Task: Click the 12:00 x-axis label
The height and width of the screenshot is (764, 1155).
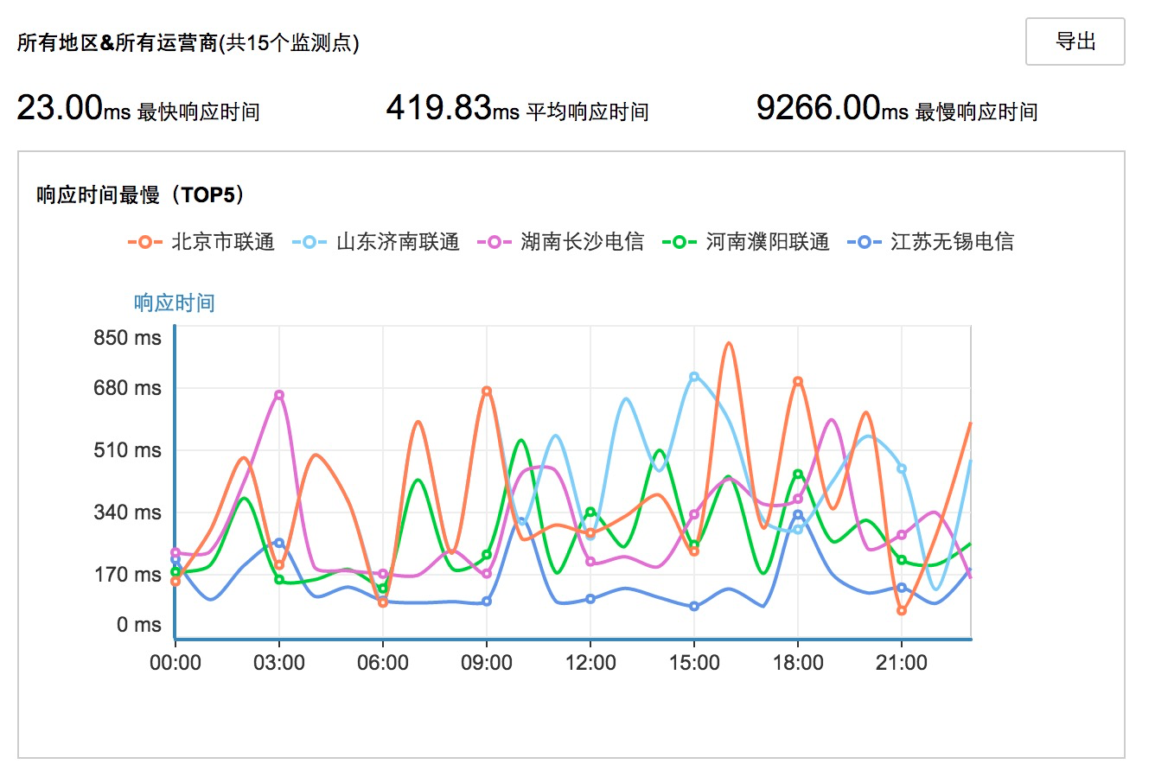Action: coord(590,663)
